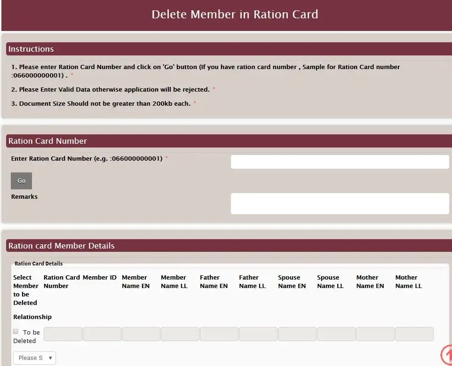452x366 pixels.
Task: Check the 'To be Deleted' checkbox
Action: pos(15,332)
